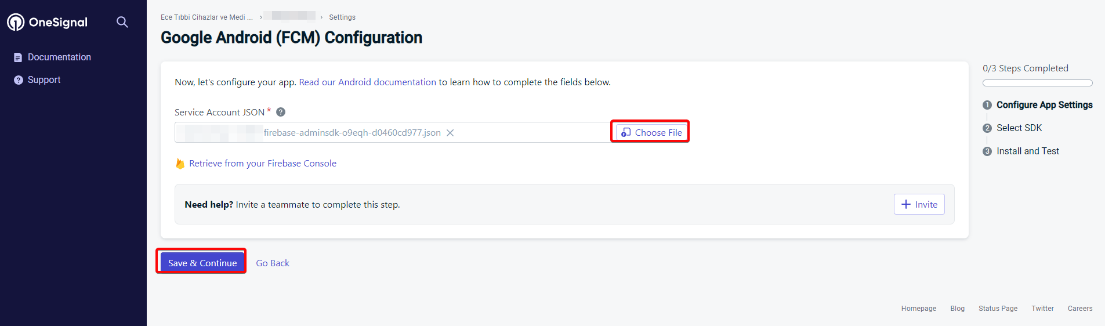Click the plus icon on Invite button

point(906,204)
